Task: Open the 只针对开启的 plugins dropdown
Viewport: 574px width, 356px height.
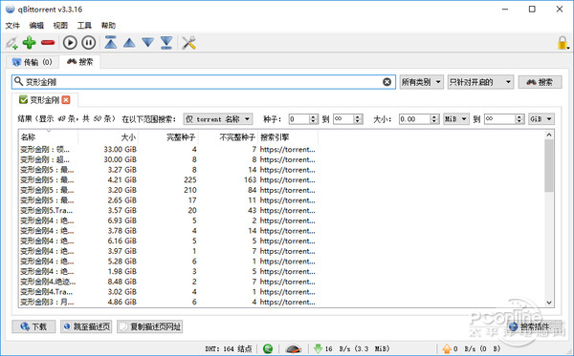Action: point(480,82)
